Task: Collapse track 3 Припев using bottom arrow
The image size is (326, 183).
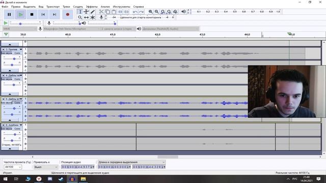Action: (10, 71)
